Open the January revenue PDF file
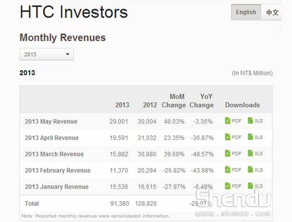 point(233,186)
